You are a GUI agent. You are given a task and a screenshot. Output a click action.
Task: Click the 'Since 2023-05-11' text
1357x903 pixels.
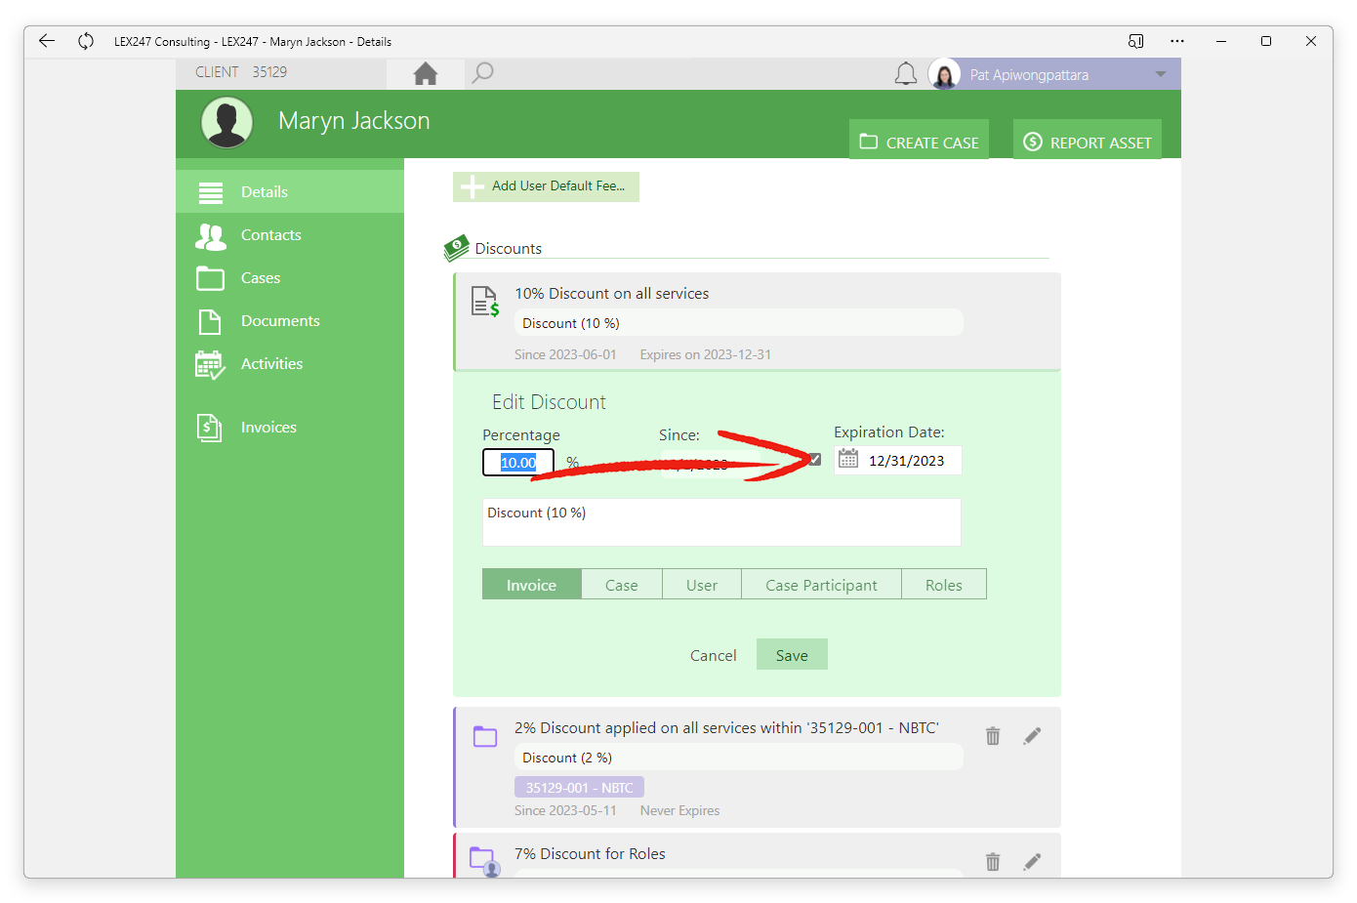(565, 810)
